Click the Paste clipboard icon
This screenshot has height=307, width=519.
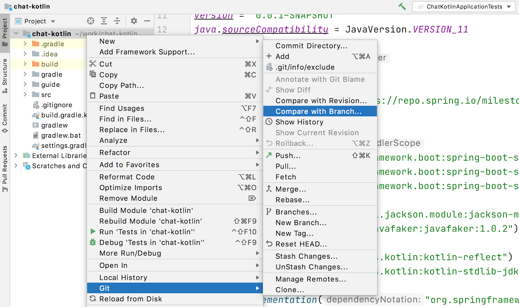click(x=93, y=96)
